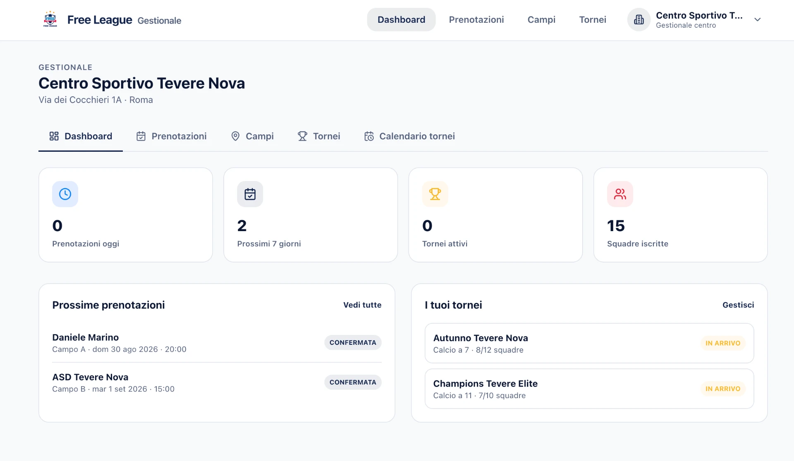The image size is (794, 461).
Task: Switch to the Tornei sub-tab
Action: click(319, 136)
